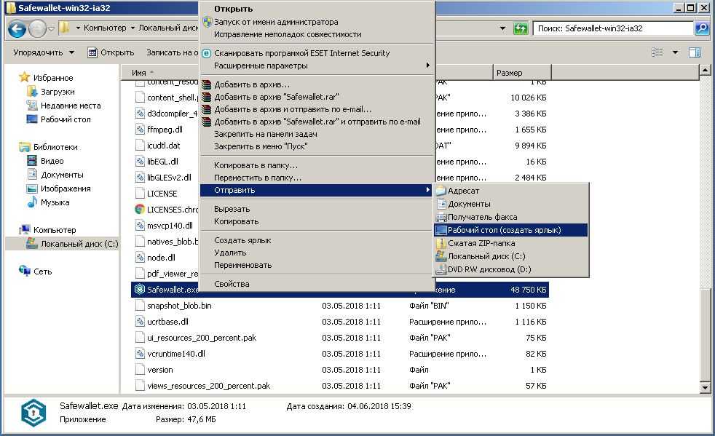This screenshot has height=436, width=715.
Task: Select Избранное star icon in sidebar
Action: 24,77
